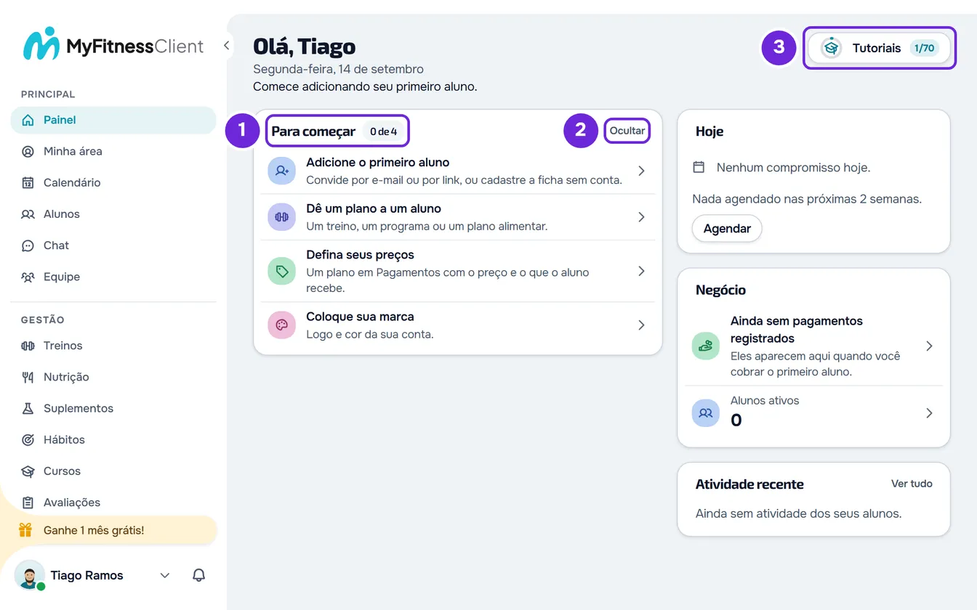Click the Hábitos target icon
977x610 pixels.
(28, 439)
